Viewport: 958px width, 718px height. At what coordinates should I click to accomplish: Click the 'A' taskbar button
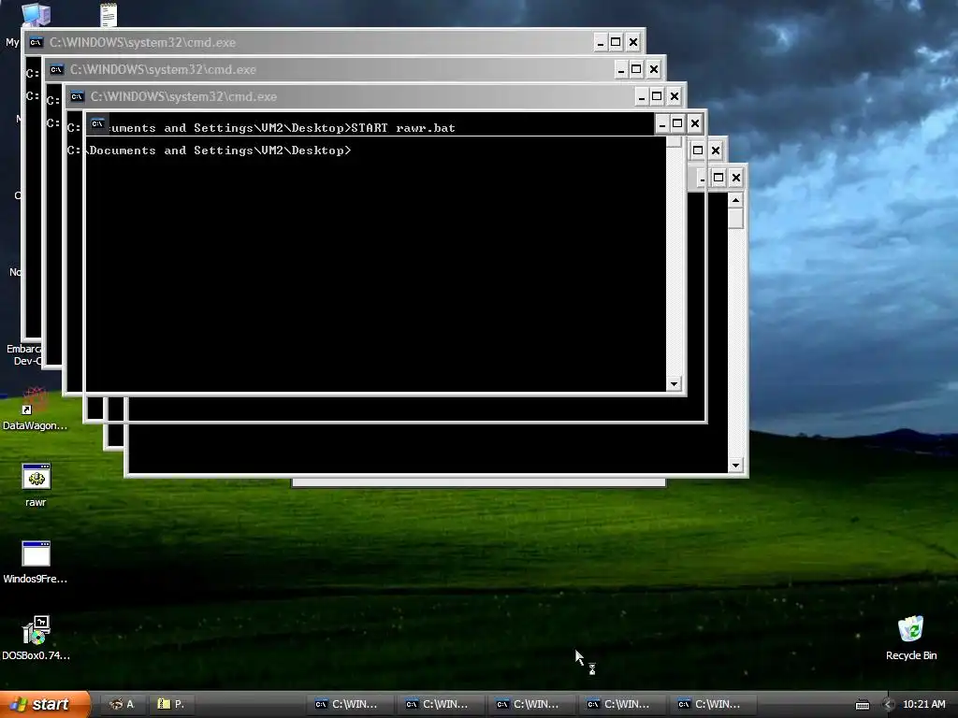[x=121, y=704]
